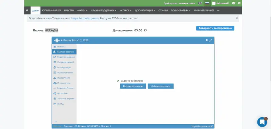Click Добавить еще одно button
This screenshot has width=271, height=129.
161,86
